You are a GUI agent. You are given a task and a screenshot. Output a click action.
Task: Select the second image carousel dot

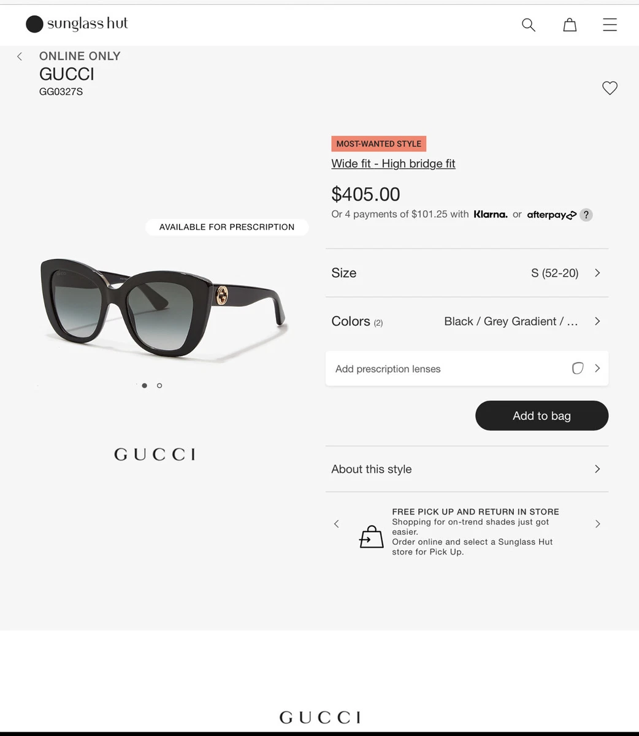(x=159, y=385)
